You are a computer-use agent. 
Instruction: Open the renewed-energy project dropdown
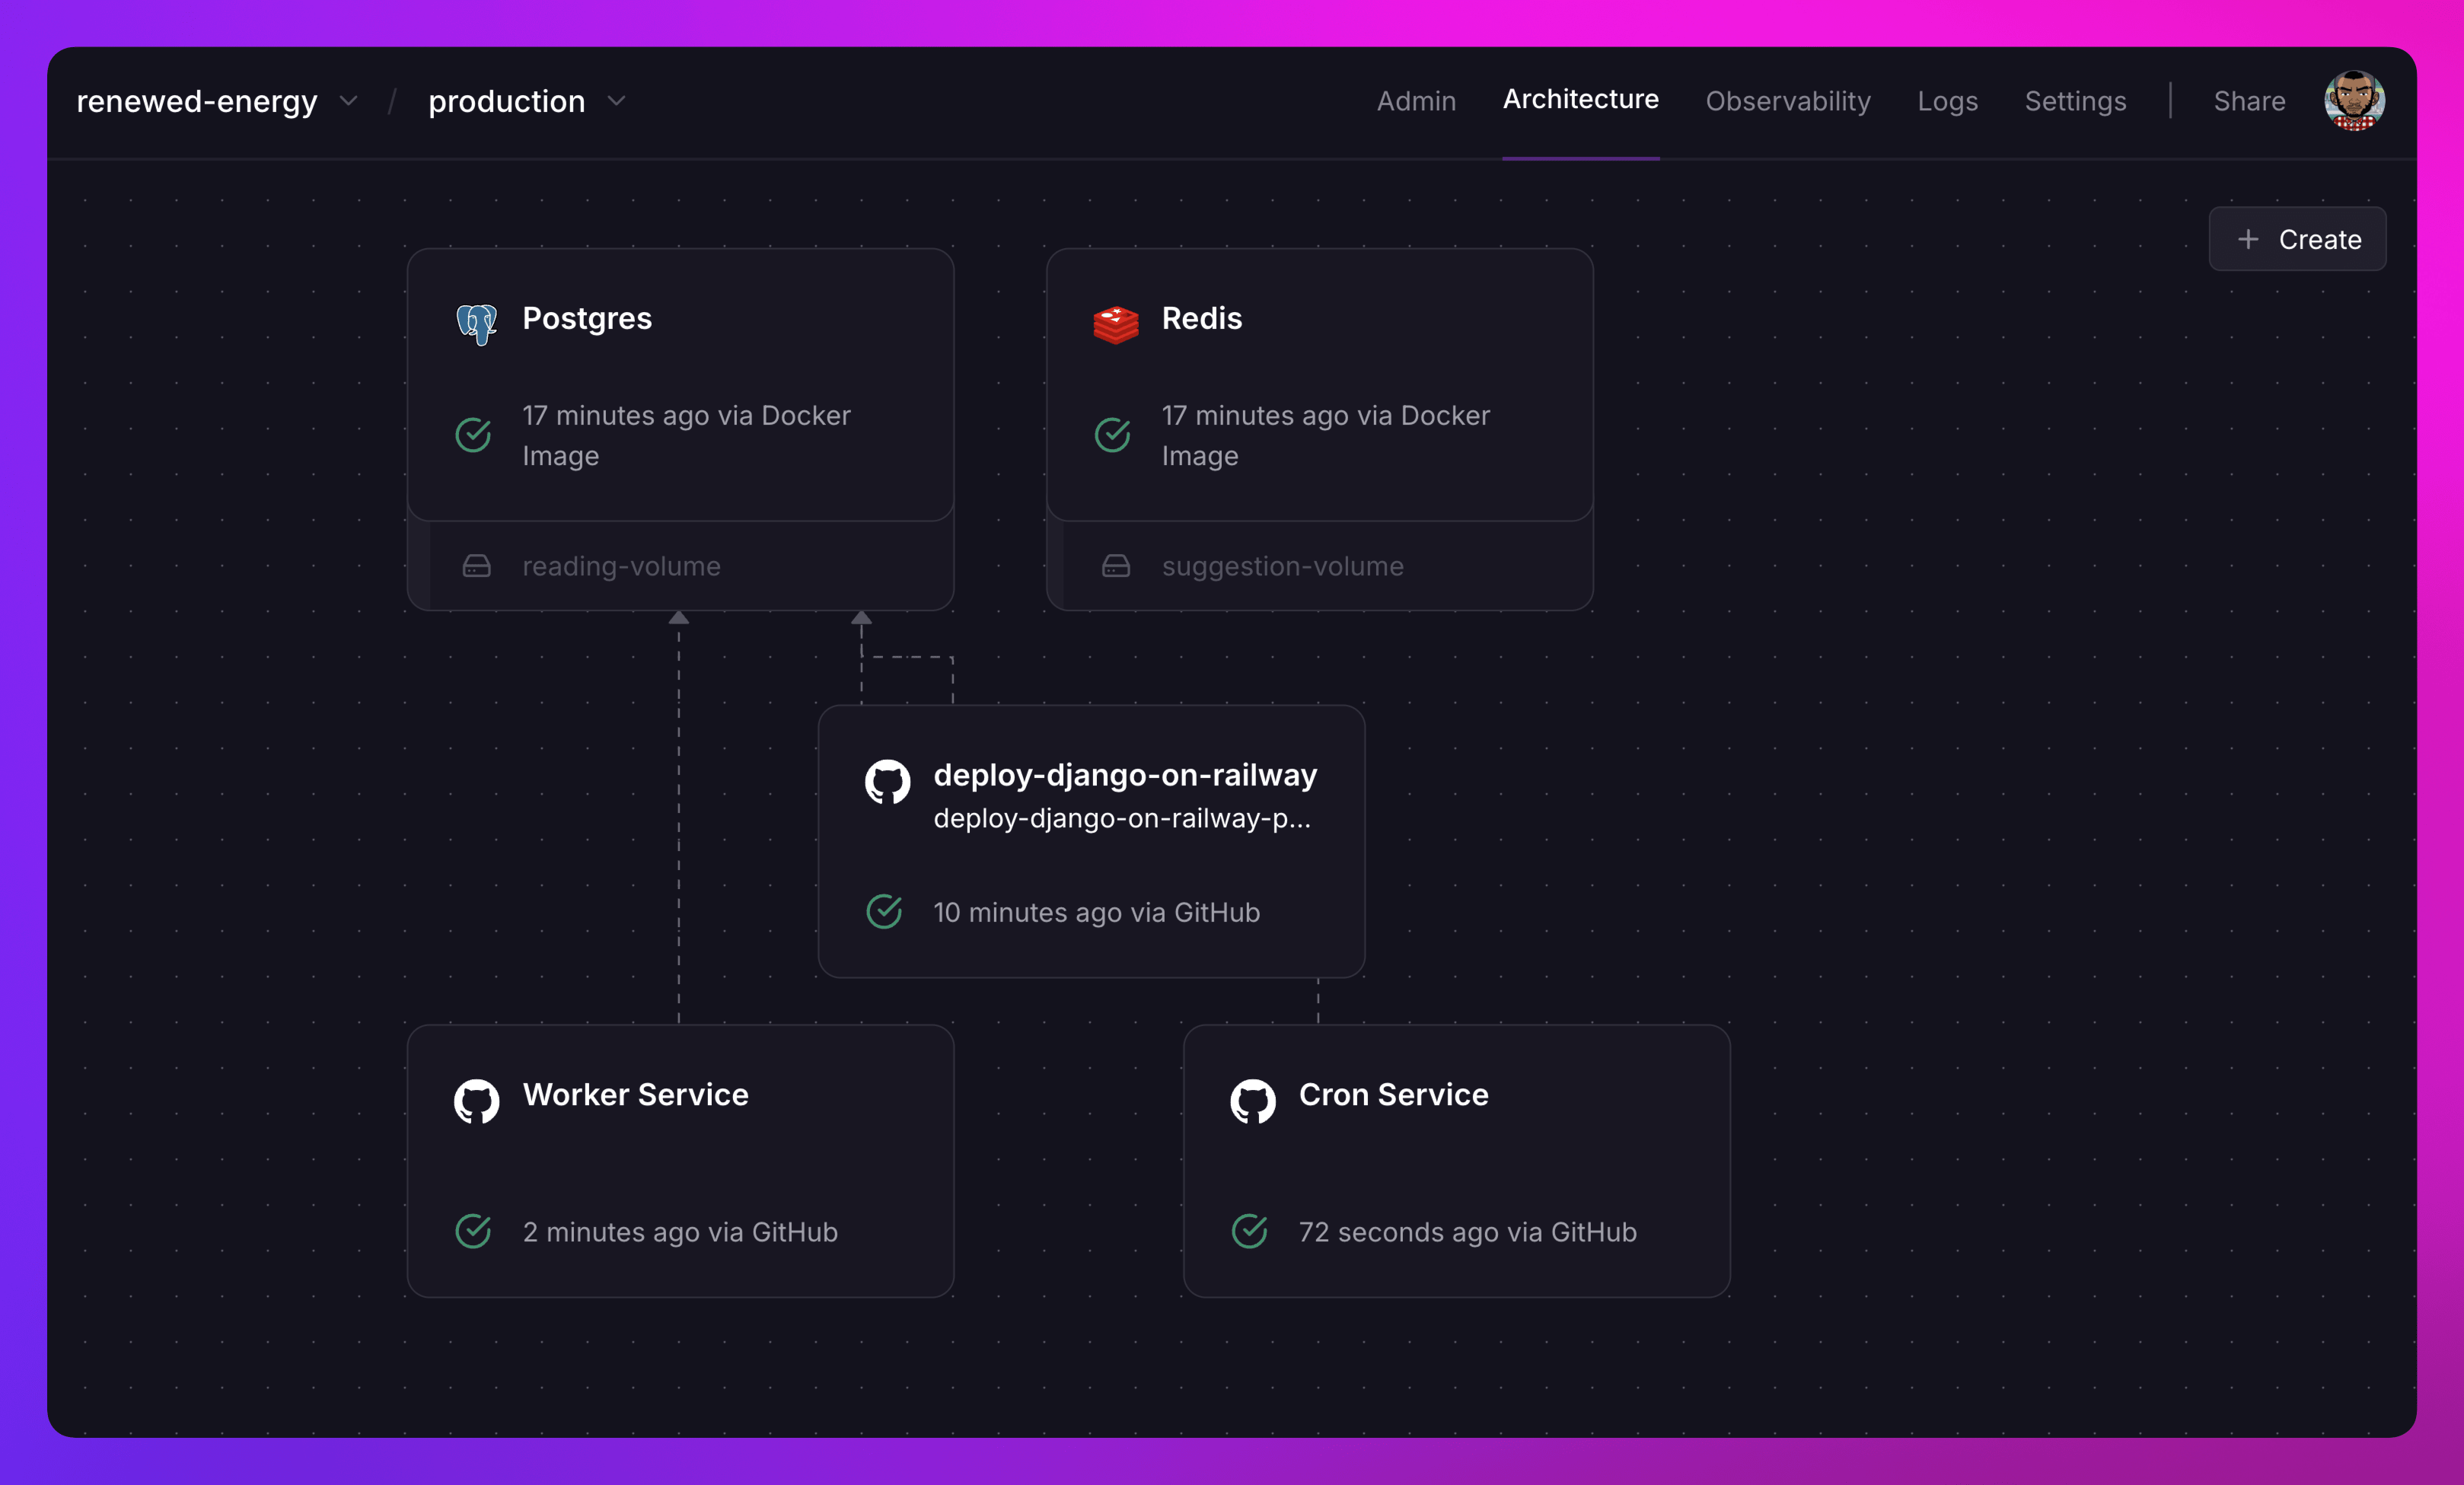point(348,101)
